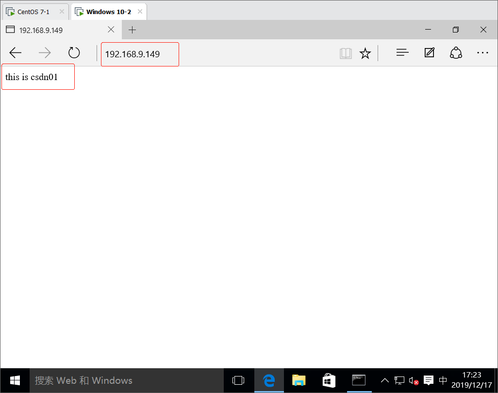
Task: Open the Share icon in Edge toolbar
Action: pos(456,53)
